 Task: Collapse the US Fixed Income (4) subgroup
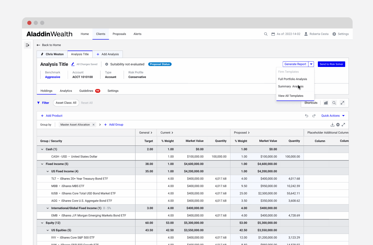tap(48, 171)
